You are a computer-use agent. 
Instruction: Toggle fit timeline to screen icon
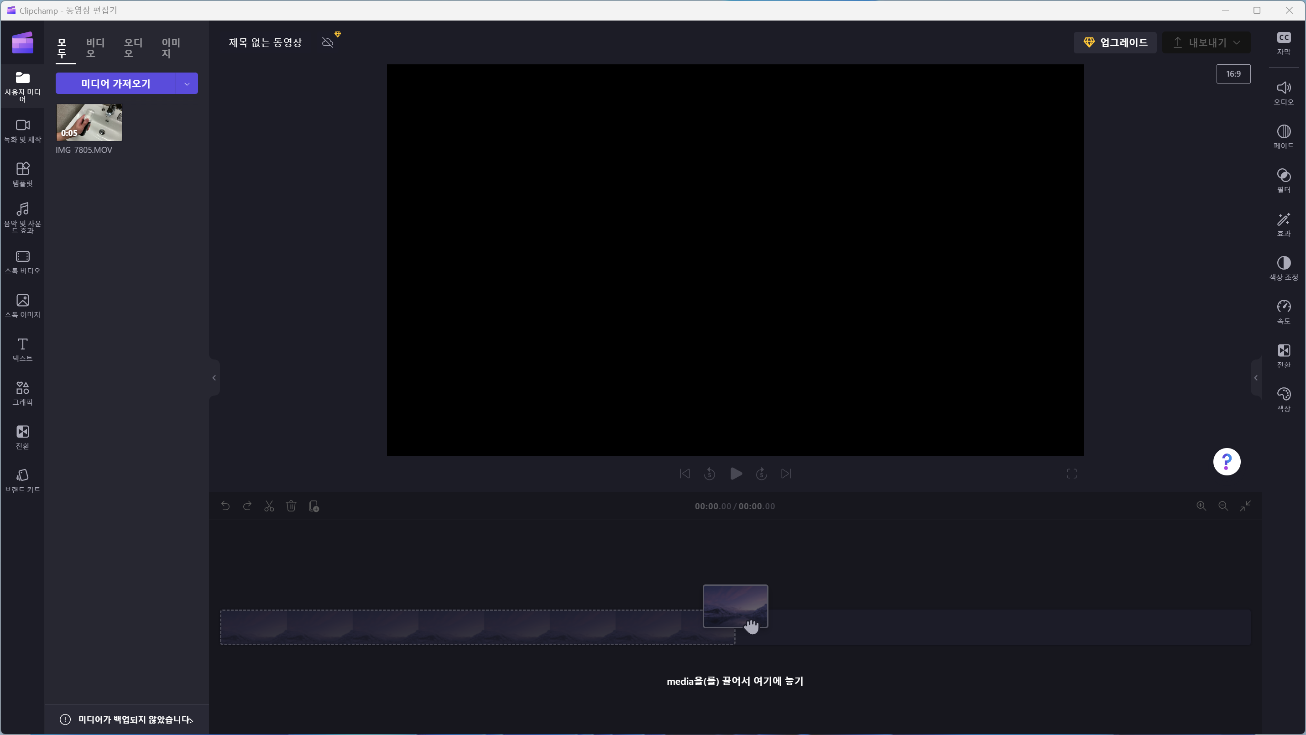1245,506
